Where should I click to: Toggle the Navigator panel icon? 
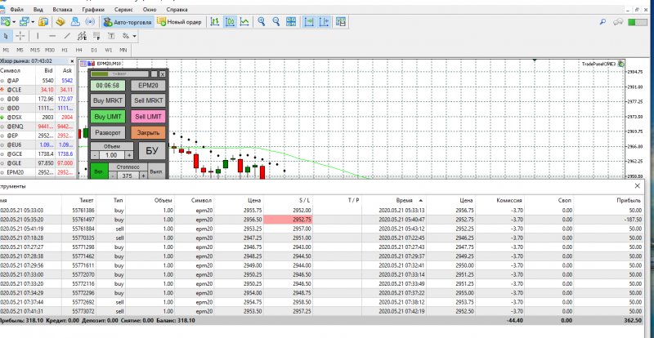tap(75, 22)
